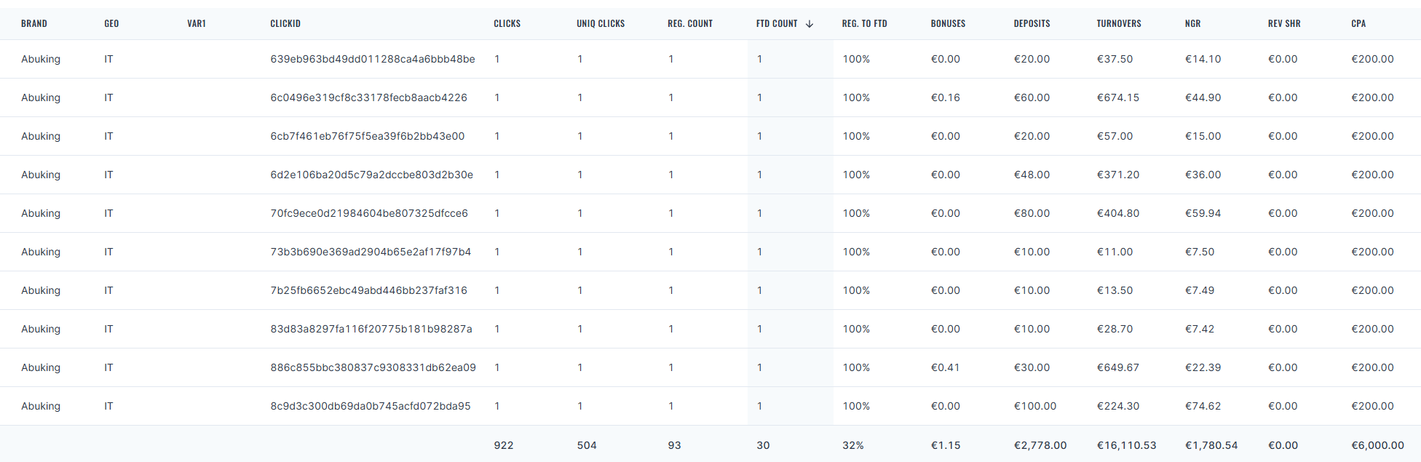Sort by CLICKID column header
The width and height of the screenshot is (1421, 462).
[285, 24]
